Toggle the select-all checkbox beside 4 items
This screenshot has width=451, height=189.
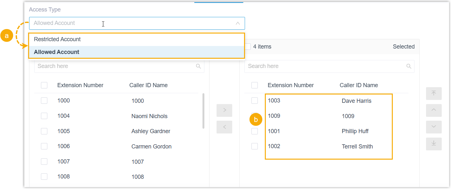(248, 47)
